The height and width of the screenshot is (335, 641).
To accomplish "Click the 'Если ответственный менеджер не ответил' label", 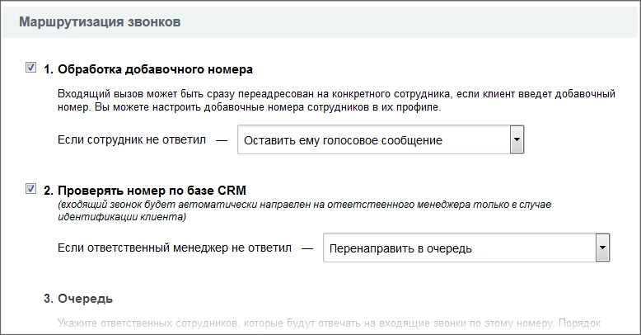I will click(175, 248).
